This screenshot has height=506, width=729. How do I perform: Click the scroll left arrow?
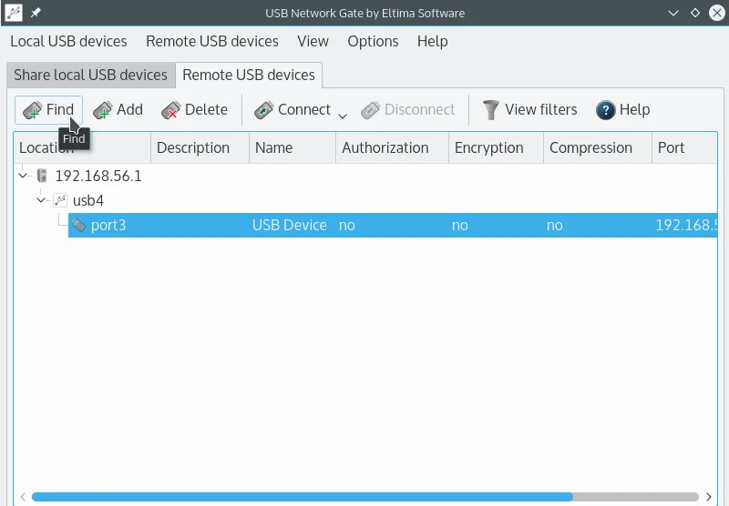pyautogui.click(x=22, y=497)
